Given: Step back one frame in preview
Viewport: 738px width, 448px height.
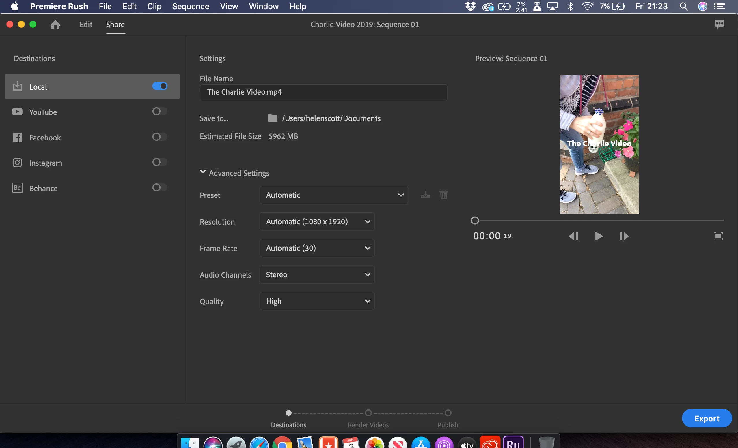Looking at the screenshot, I should pyautogui.click(x=573, y=236).
